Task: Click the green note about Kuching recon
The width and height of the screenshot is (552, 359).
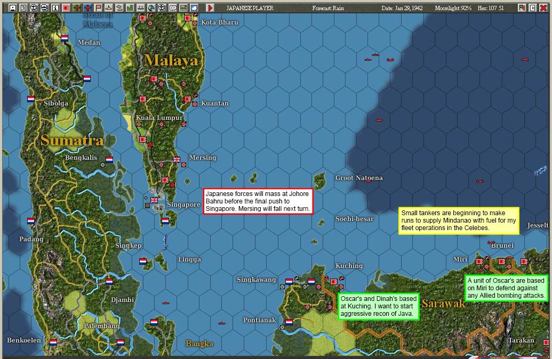Action: [x=379, y=306]
